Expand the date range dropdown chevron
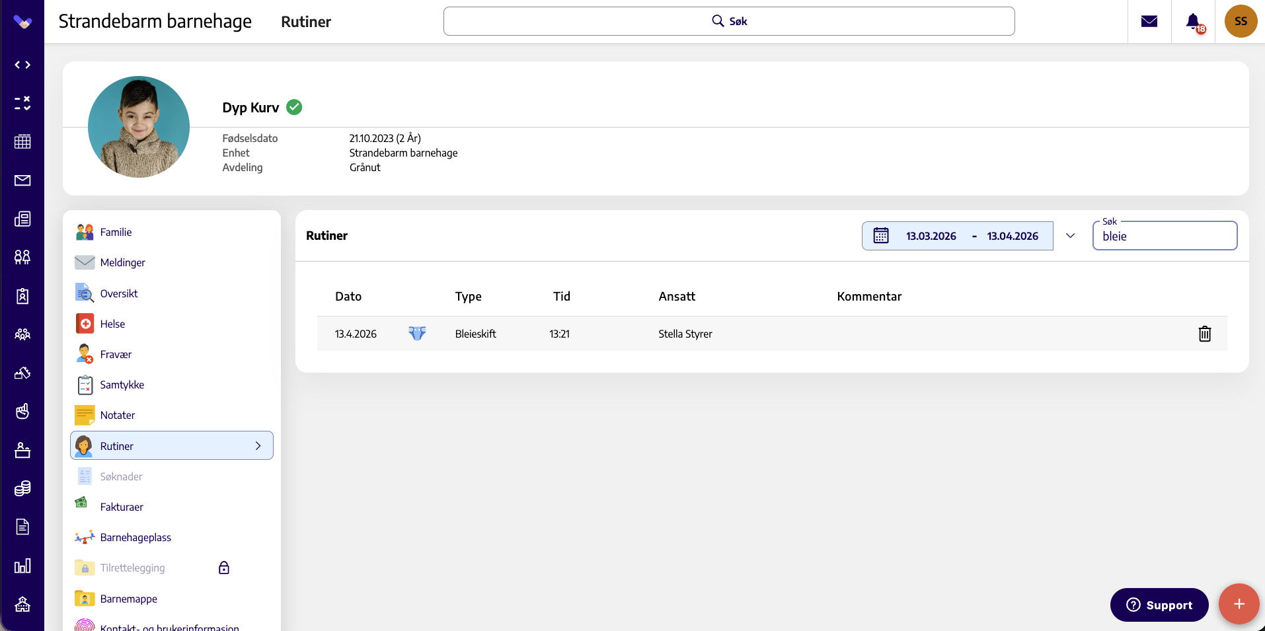The height and width of the screenshot is (631, 1265). pos(1070,236)
